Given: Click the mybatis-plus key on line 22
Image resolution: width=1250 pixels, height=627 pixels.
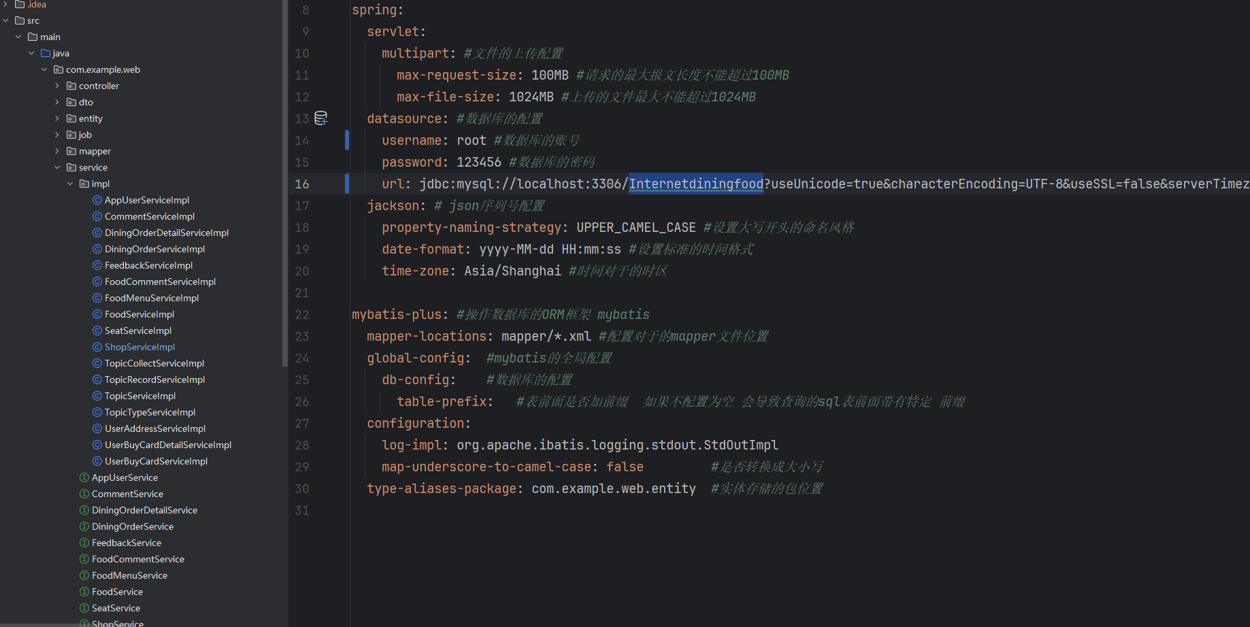Looking at the screenshot, I should coord(397,314).
